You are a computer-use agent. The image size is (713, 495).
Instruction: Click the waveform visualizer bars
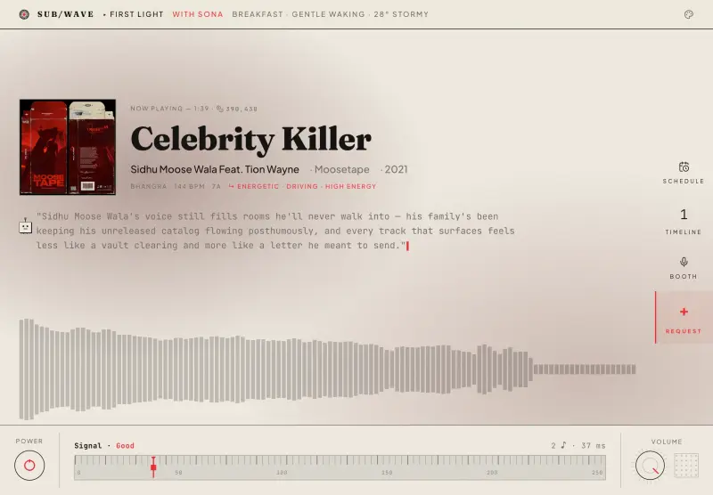click(x=327, y=369)
